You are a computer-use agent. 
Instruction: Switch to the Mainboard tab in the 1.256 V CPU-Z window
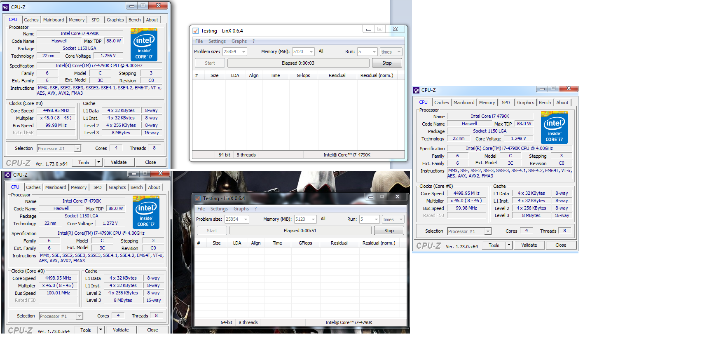(54, 20)
